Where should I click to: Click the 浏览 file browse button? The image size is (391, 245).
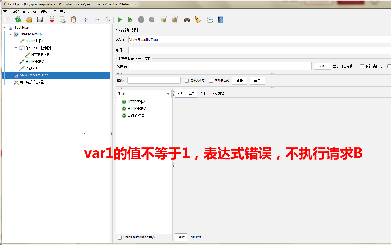pyautogui.click(x=322, y=66)
